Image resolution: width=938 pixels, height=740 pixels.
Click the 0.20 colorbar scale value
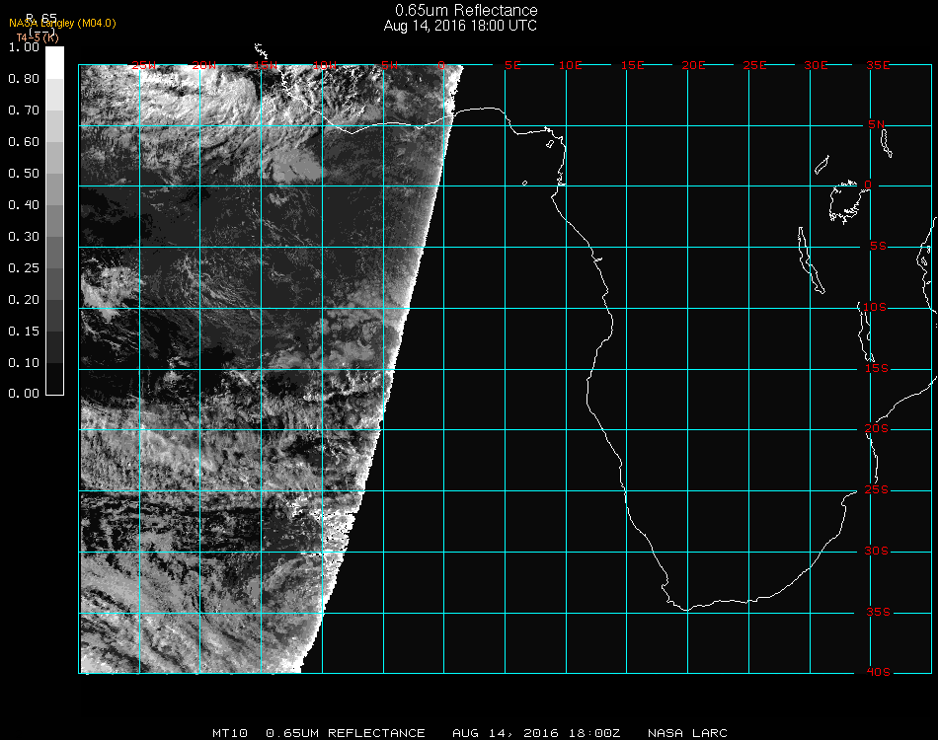point(24,300)
